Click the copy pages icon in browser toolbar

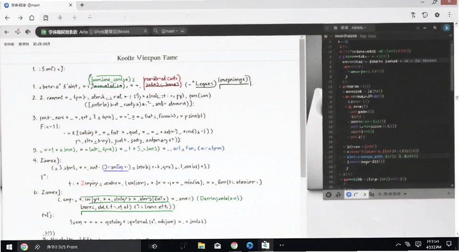pos(425,15)
